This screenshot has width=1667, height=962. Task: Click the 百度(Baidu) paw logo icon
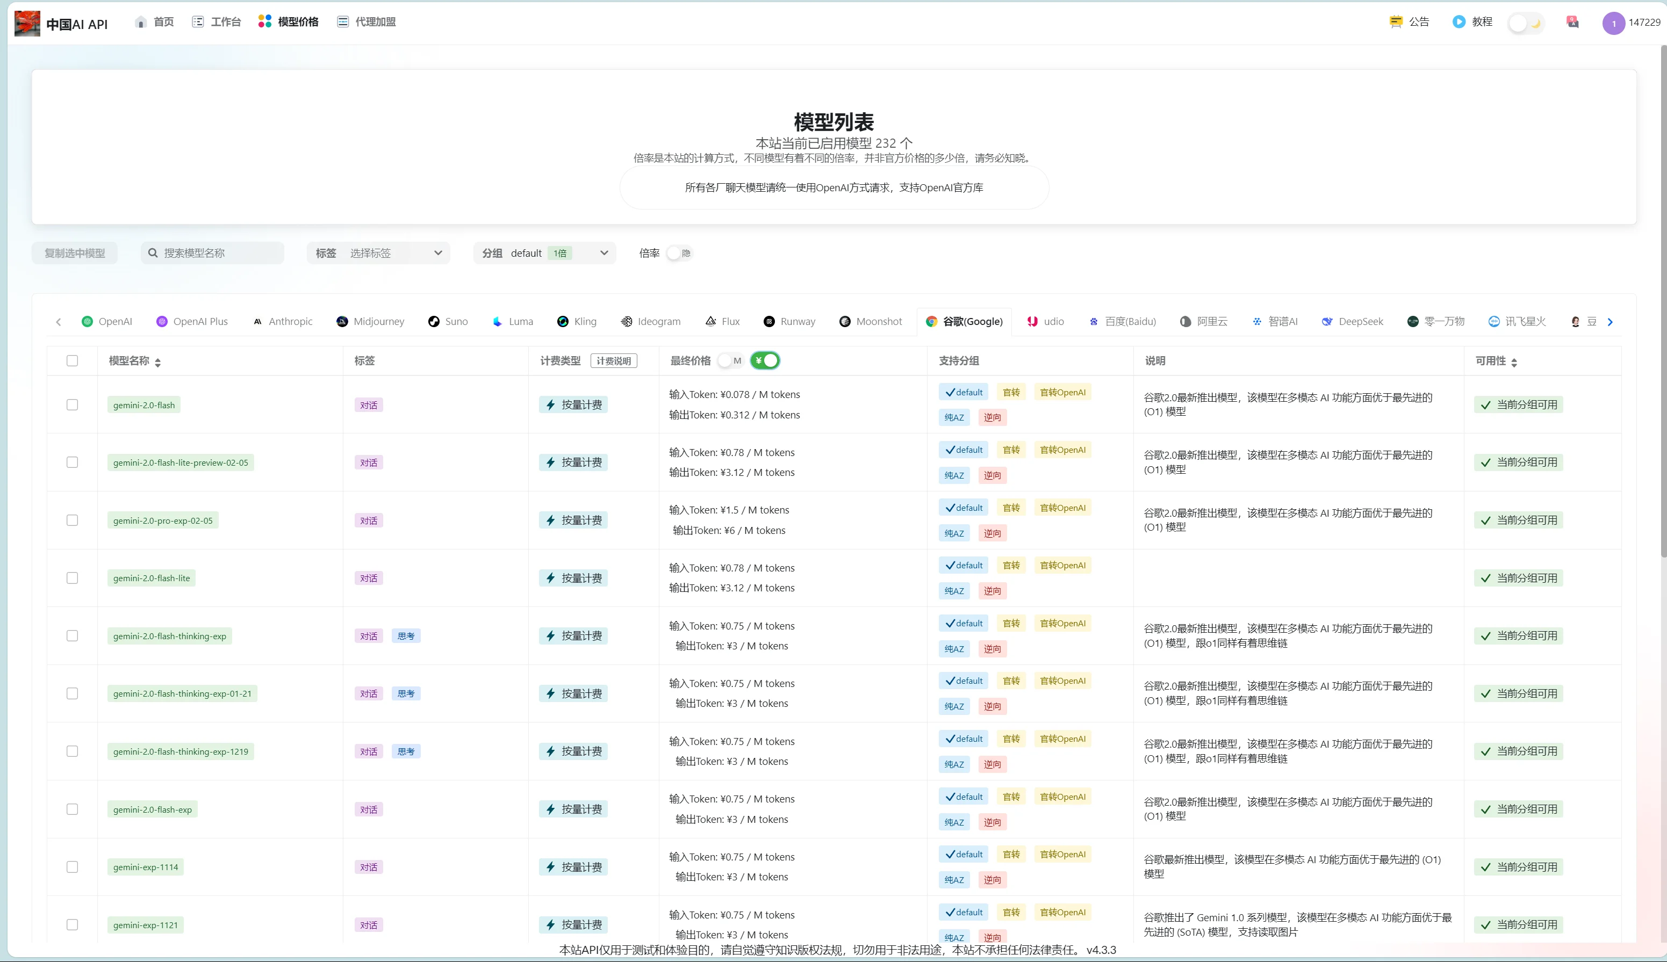1094,322
